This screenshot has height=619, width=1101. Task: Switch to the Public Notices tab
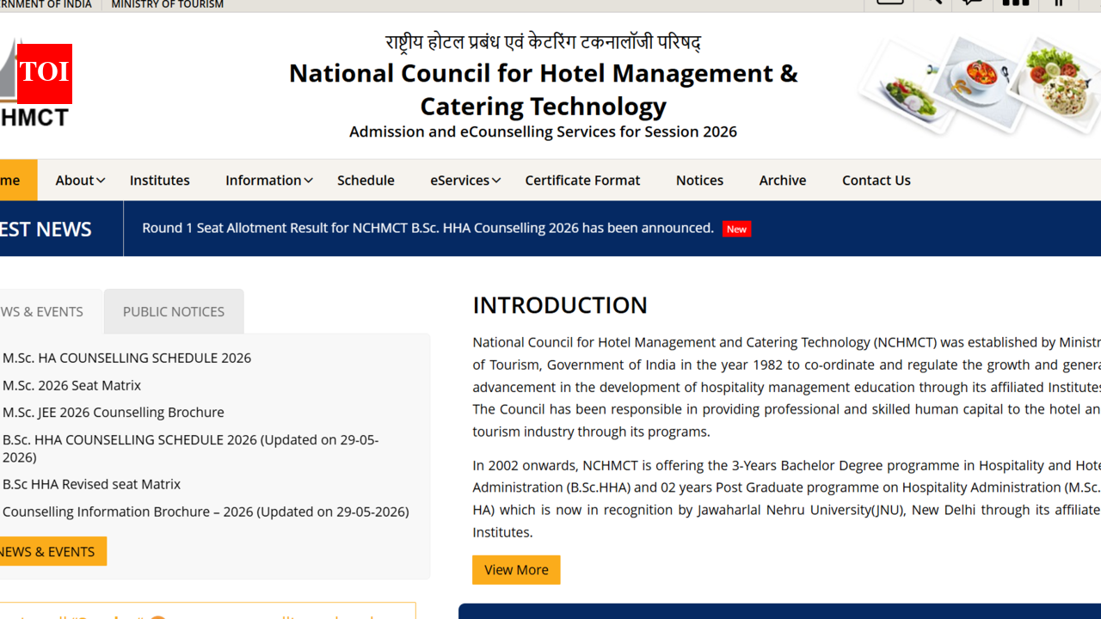tap(174, 311)
